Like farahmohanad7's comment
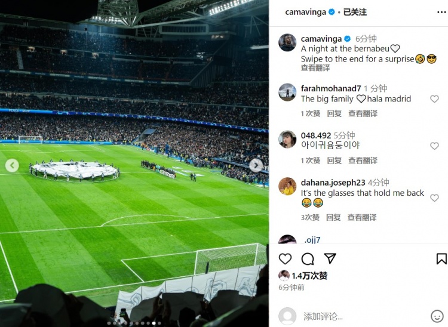 (x=434, y=99)
